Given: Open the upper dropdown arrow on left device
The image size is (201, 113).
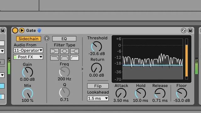Looking at the screenshot, I should tap(2, 51).
